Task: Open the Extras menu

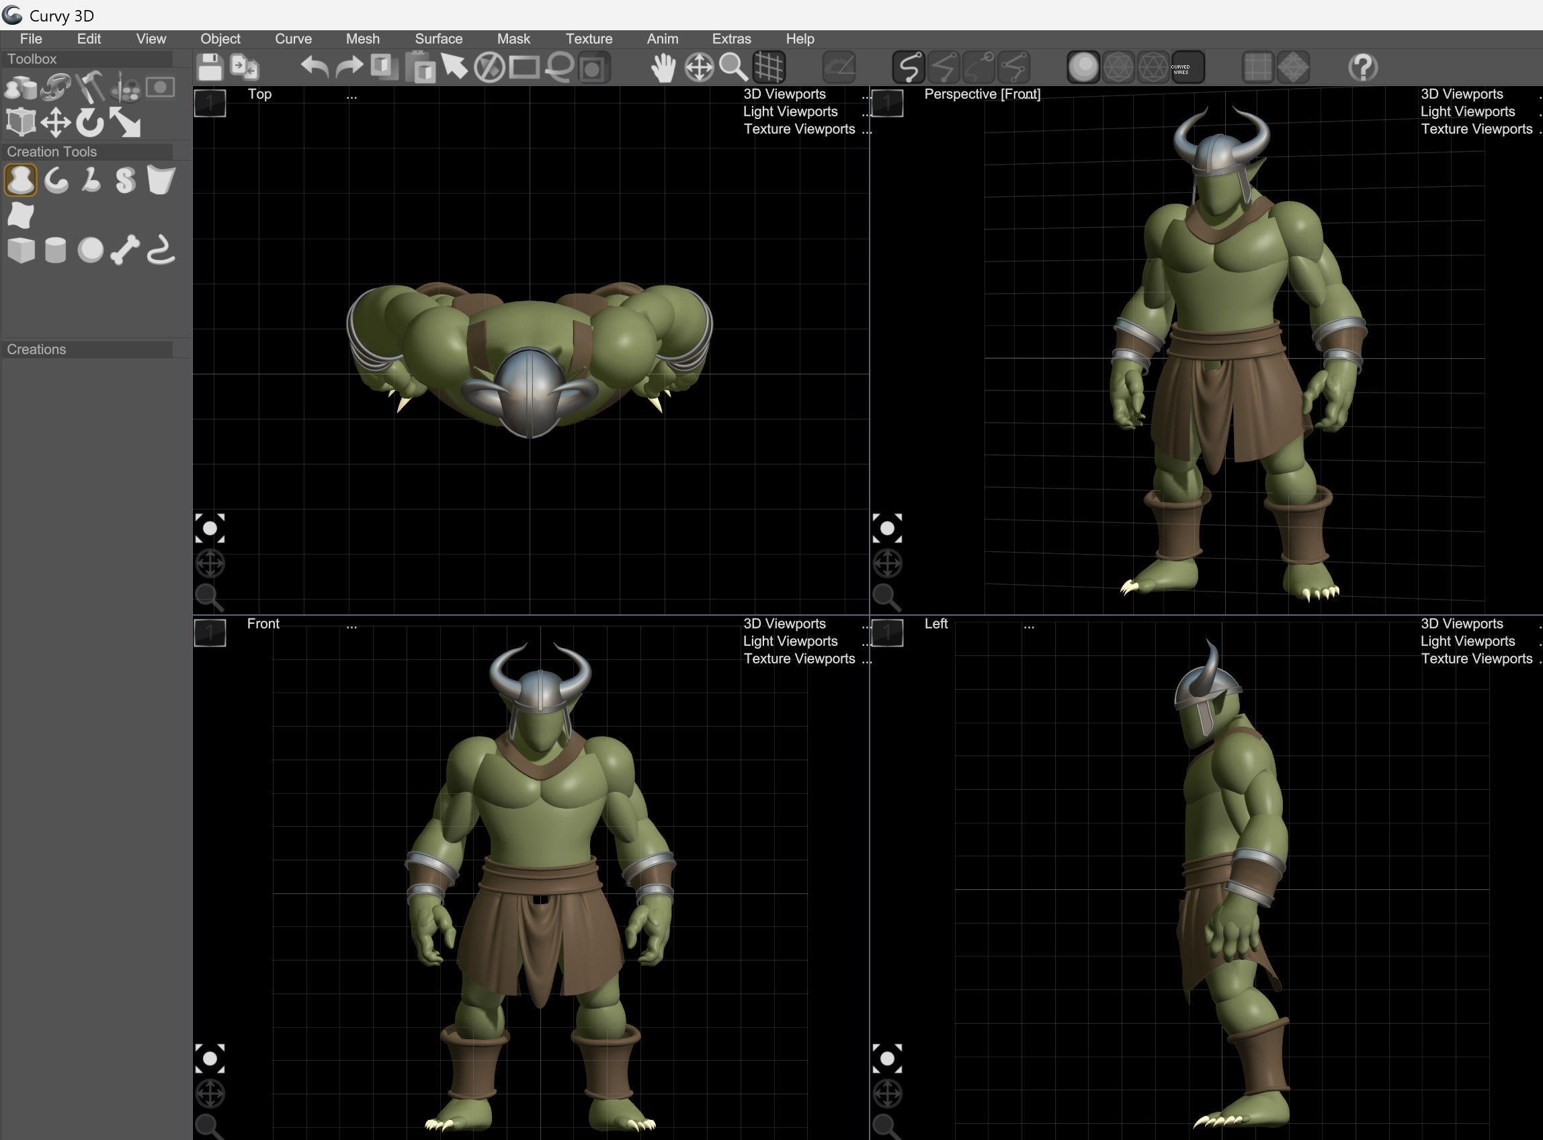Action: (731, 38)
